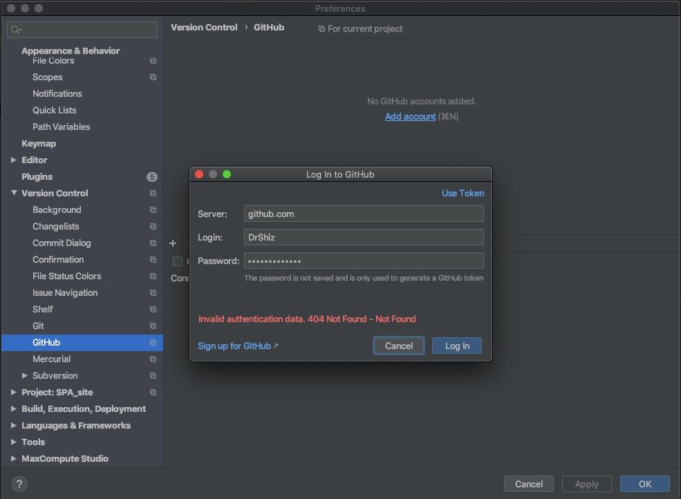Image resolution: width=681 pixels, height=499 pixels.
Task: Expand the Editor settings section
Action: pyautogui.click(x=13, y=160)
